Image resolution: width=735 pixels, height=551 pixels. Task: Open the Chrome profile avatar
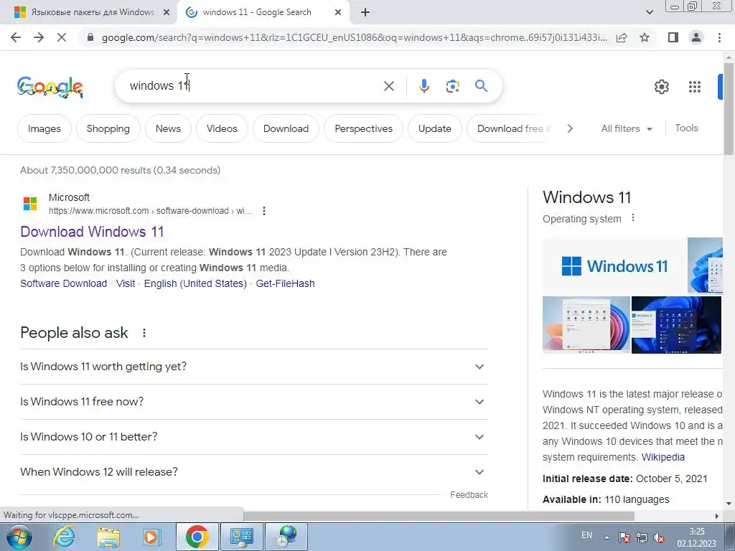(696, 37)
